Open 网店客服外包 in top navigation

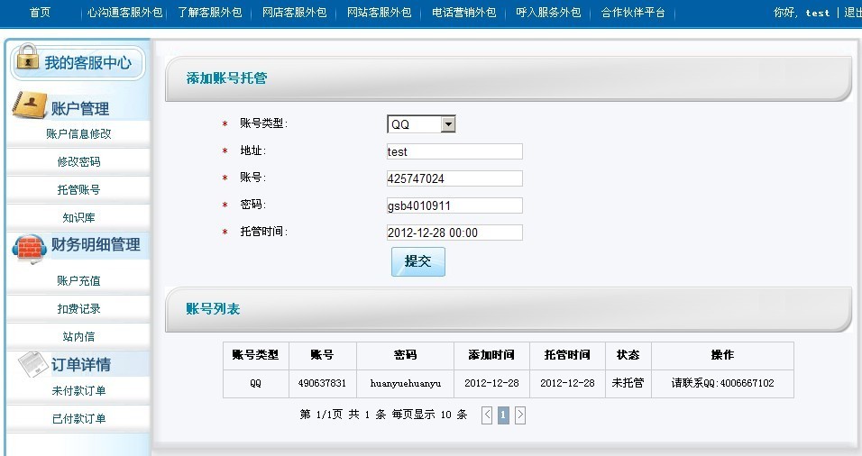coord(294,13)
